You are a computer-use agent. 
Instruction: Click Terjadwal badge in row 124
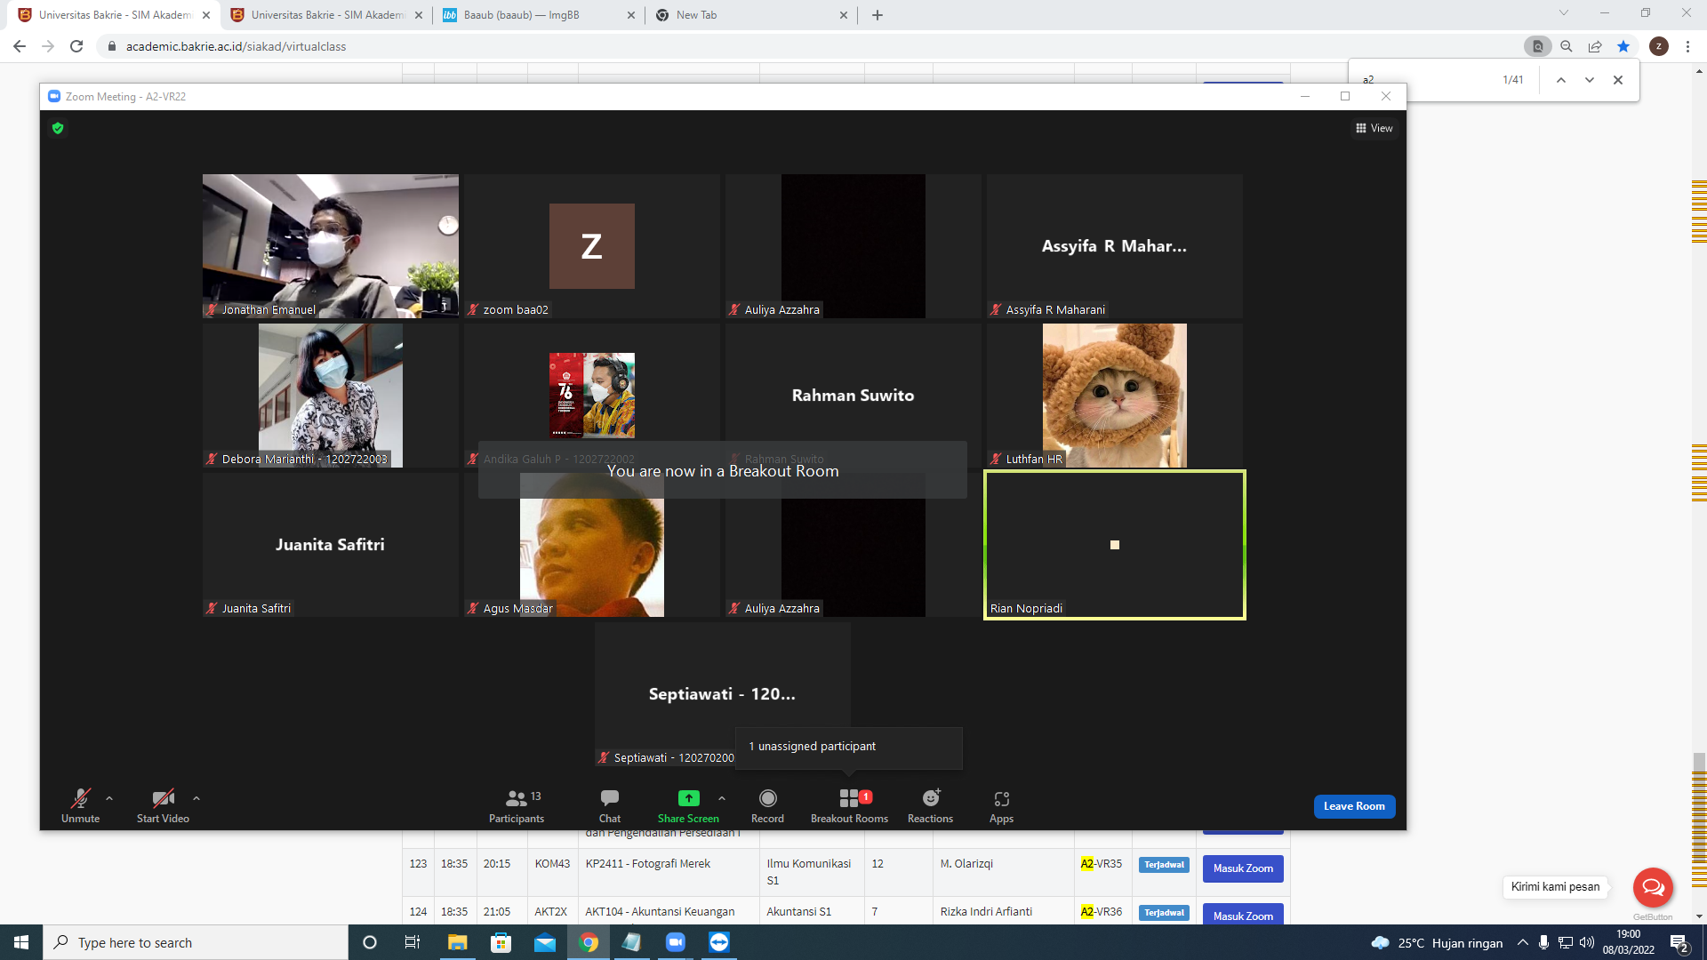point(1164,913)
